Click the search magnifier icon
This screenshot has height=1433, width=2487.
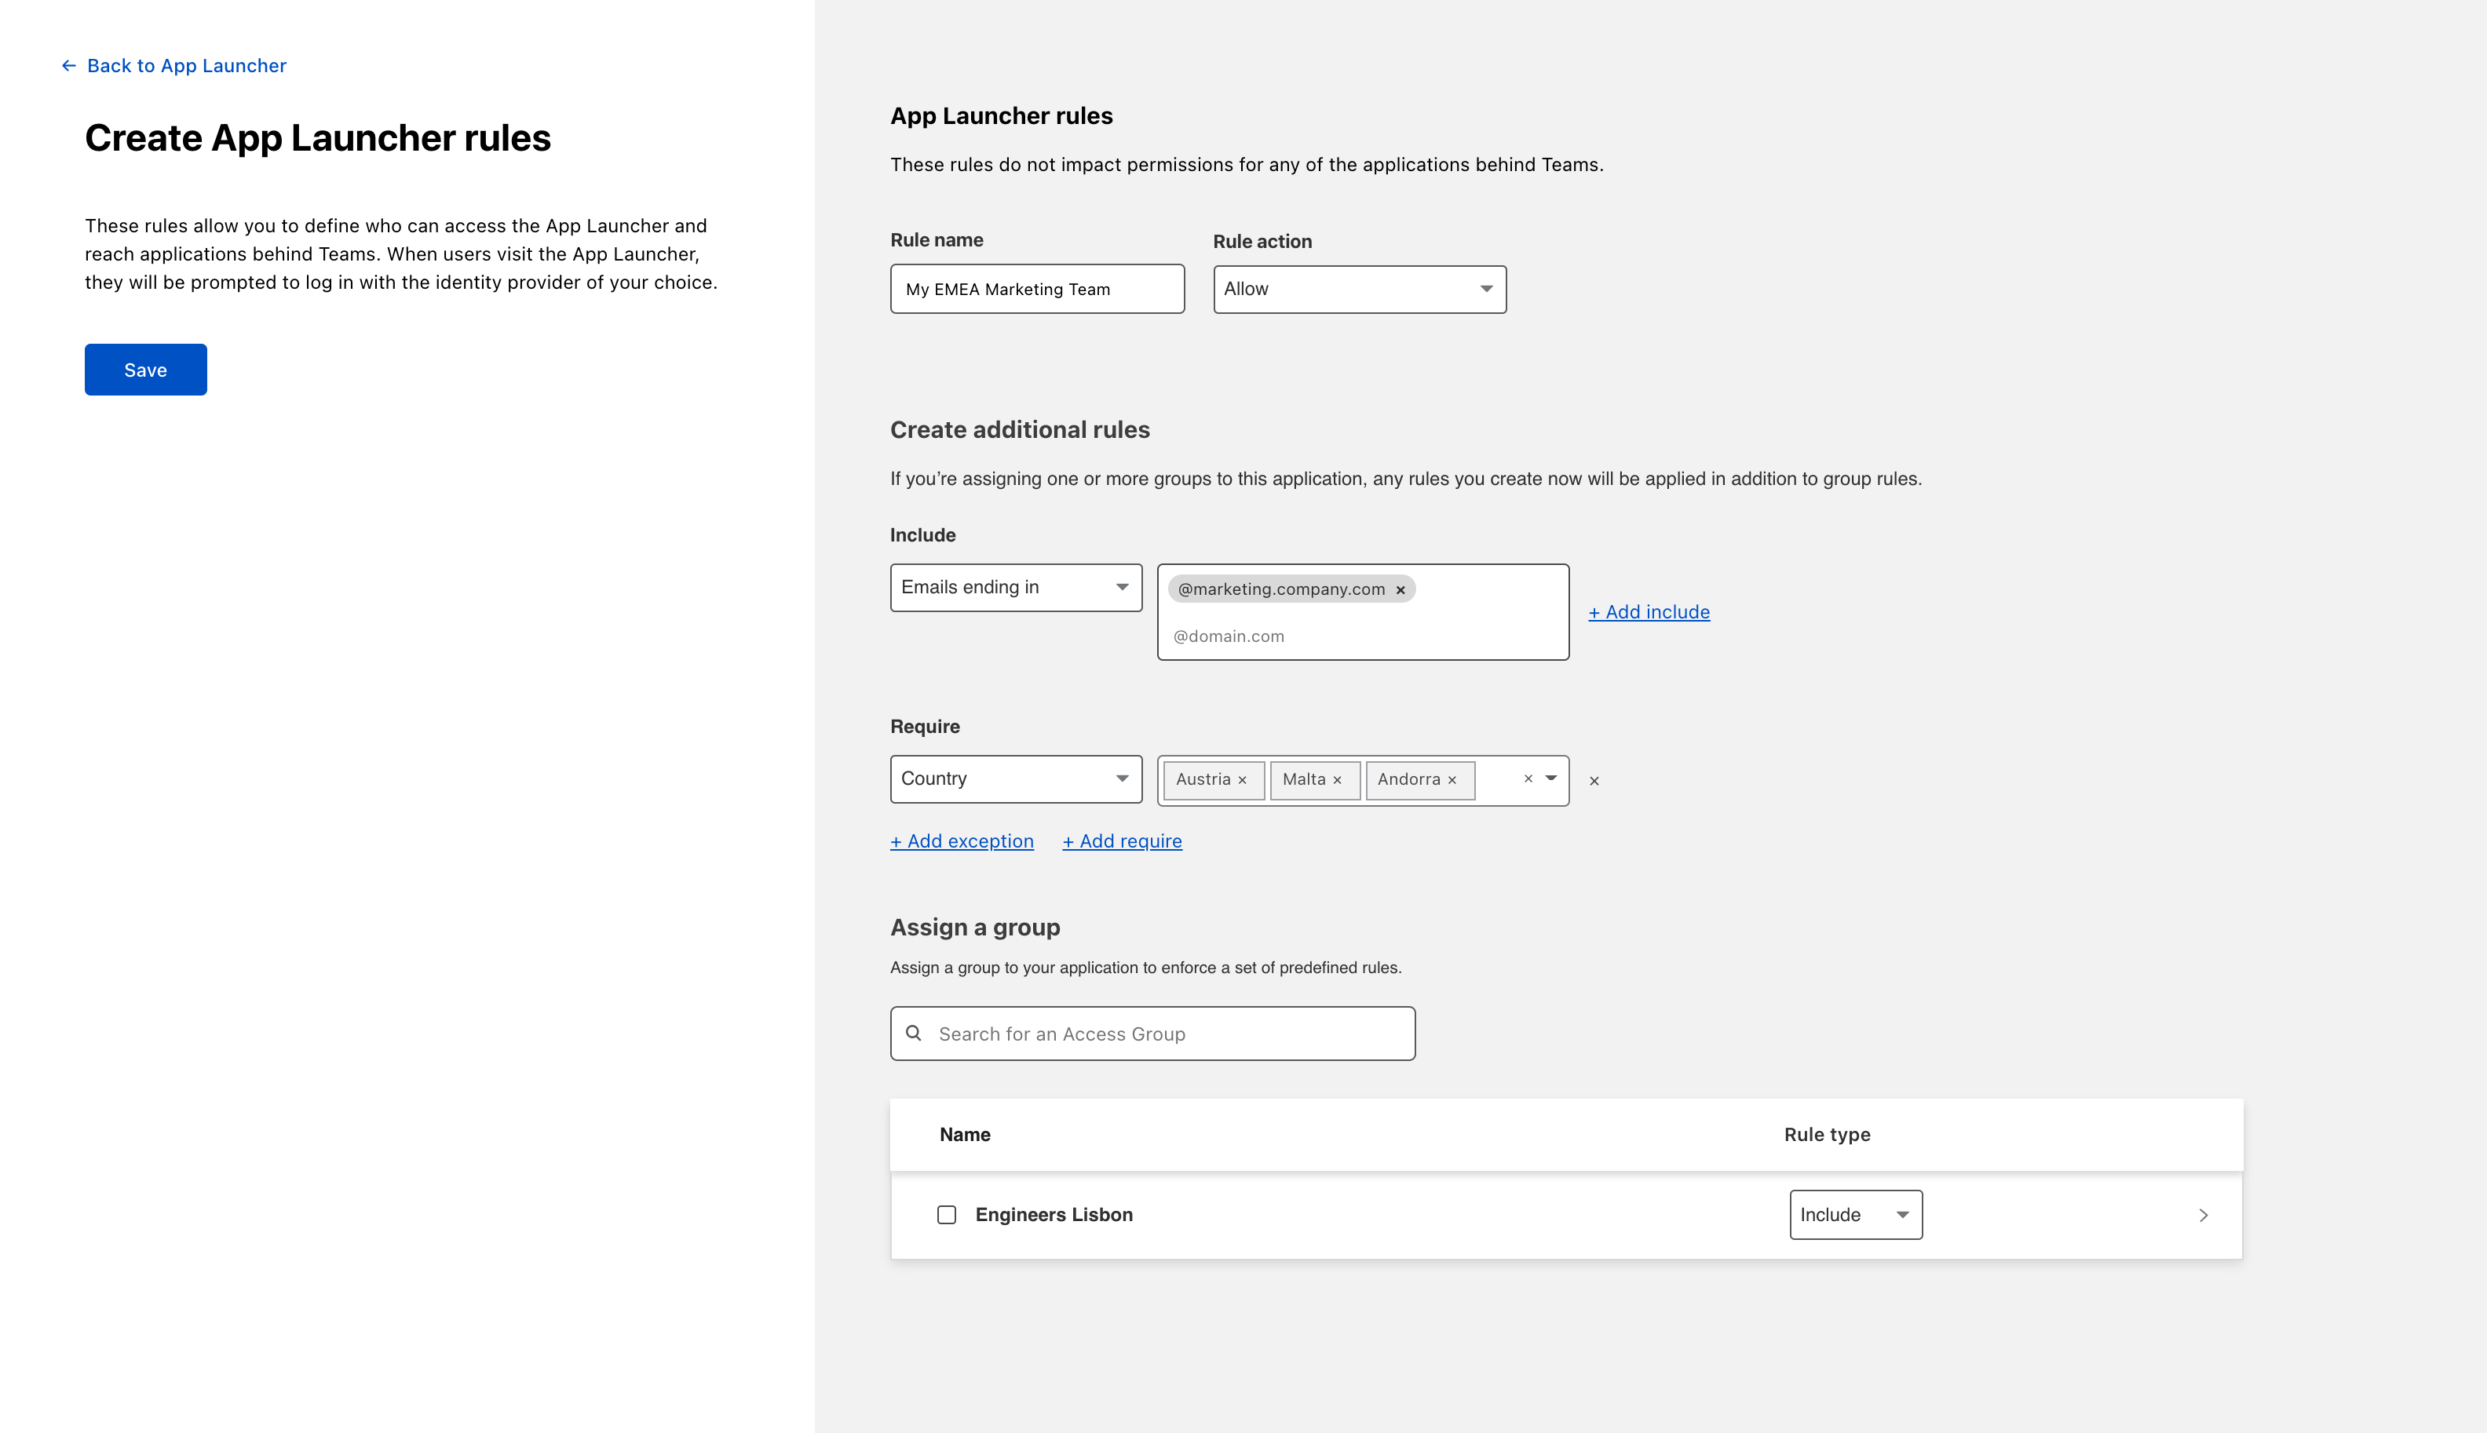[x=914, y=1034]
